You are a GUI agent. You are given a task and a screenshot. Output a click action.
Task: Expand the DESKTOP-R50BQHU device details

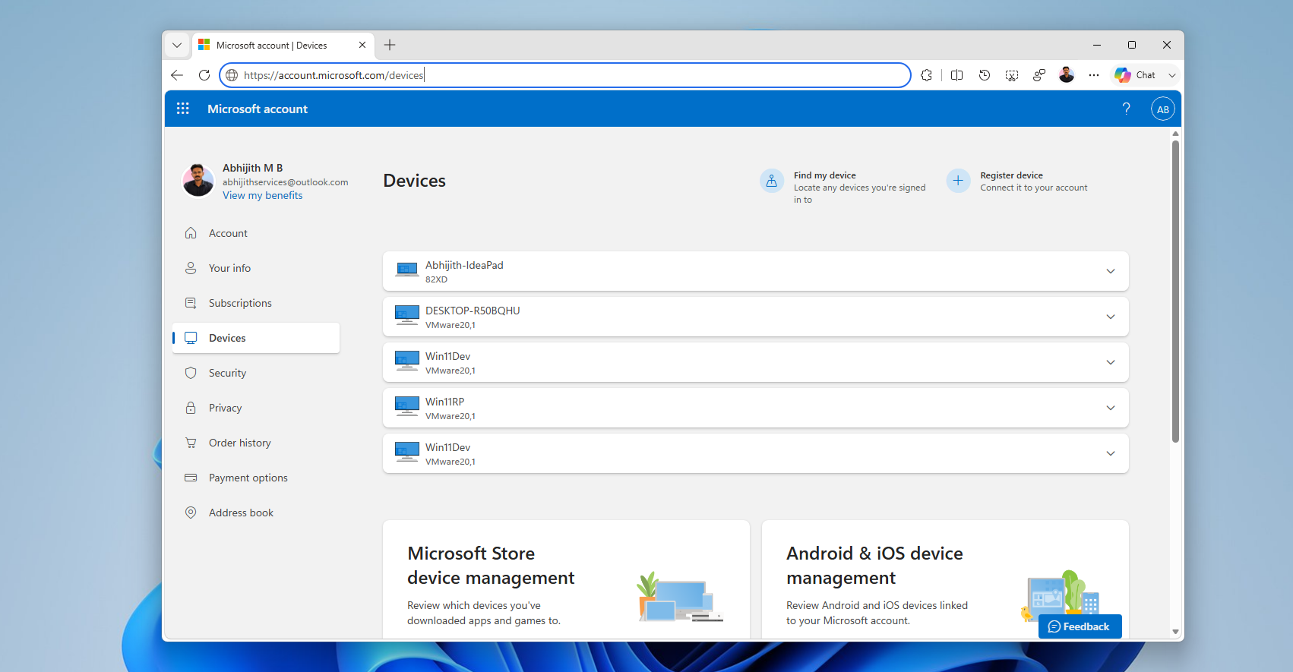point(1110,317)
